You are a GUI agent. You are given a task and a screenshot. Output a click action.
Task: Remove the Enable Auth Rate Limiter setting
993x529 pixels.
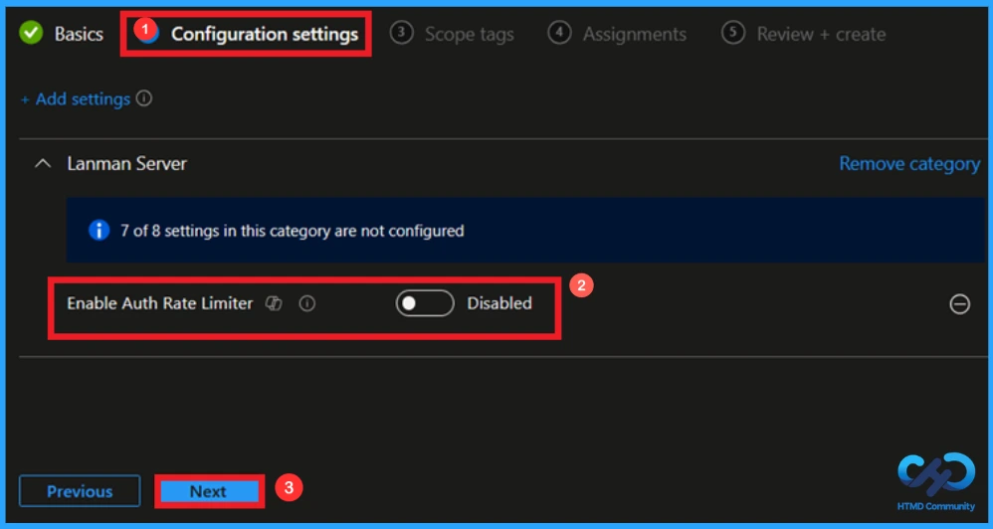point(959,304)
